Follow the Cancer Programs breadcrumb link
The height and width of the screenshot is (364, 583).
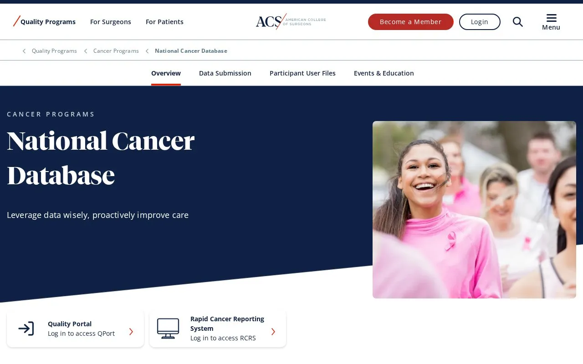click(x=116, y=51)
